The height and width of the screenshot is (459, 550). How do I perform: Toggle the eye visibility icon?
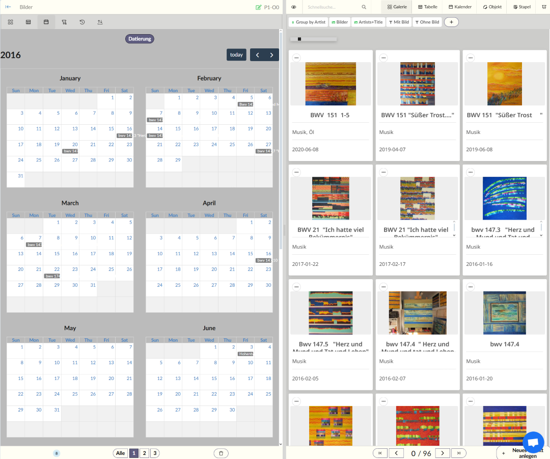click(294, 7)
